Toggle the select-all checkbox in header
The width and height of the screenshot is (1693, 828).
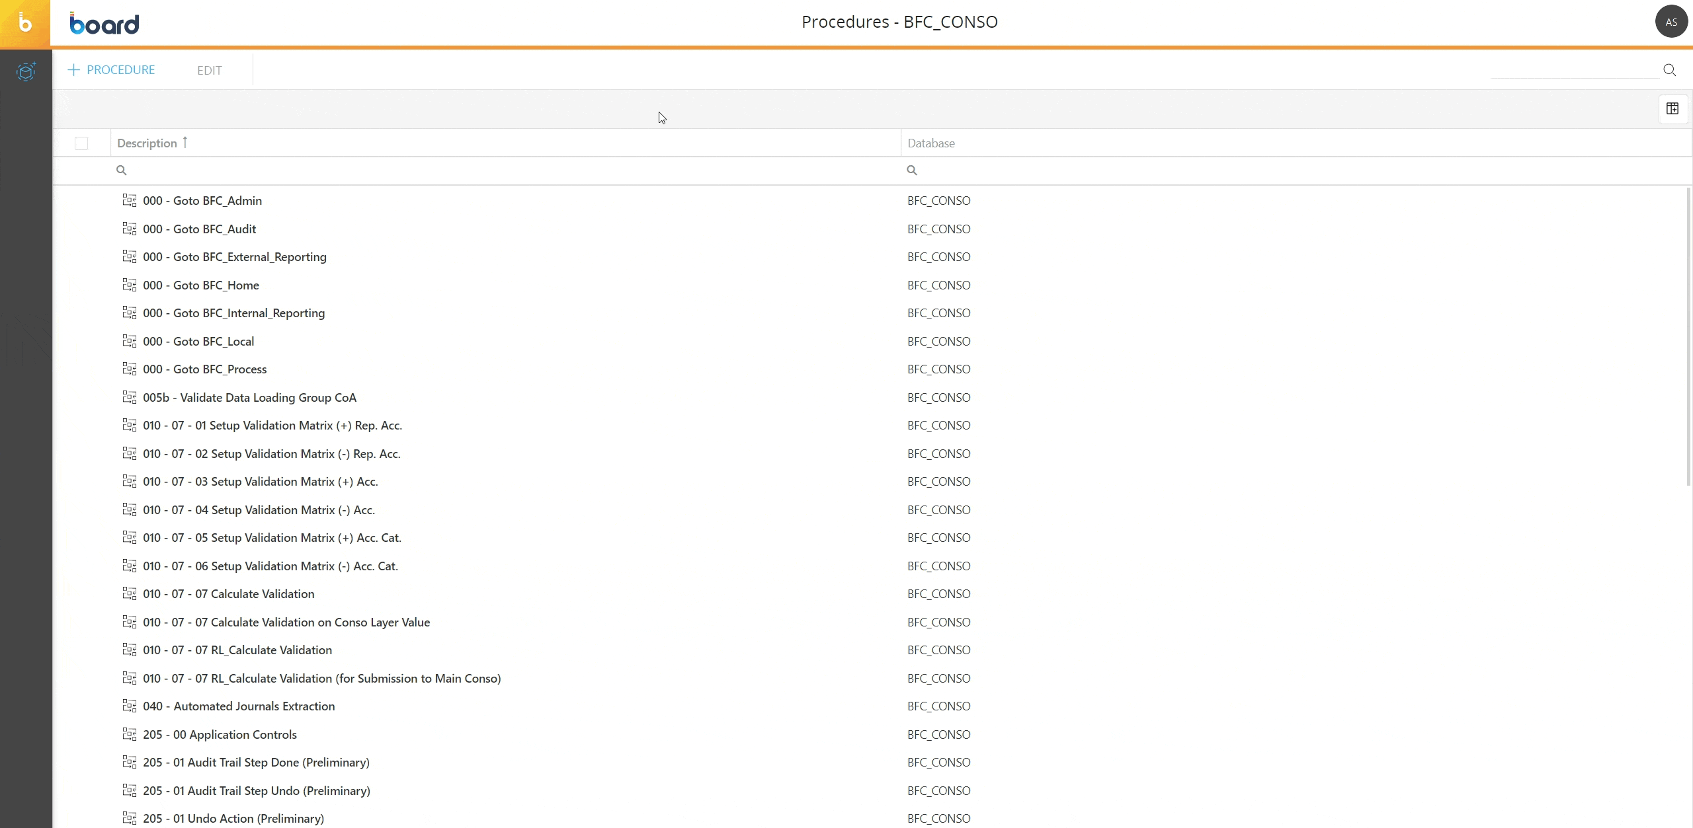pyautogui.click(x=81, y=143)
